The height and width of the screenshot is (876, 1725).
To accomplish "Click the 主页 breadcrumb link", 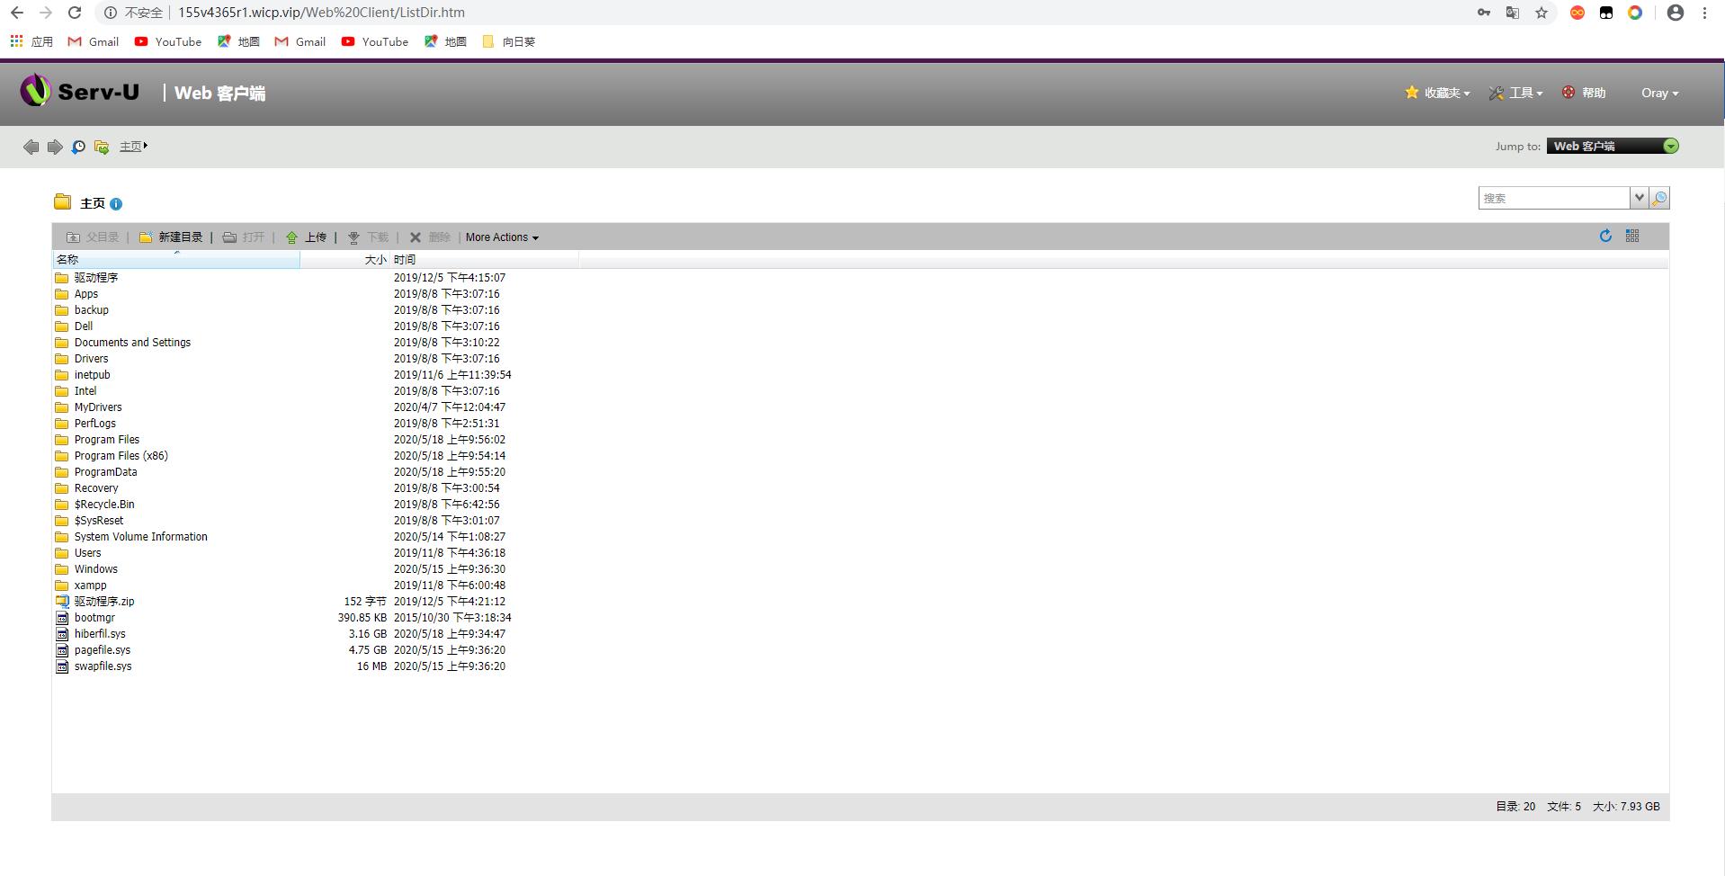I will pyautogui.click(x=130, y=147).
